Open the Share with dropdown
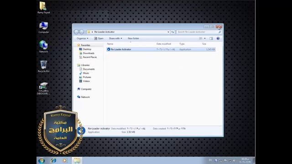 (115, 38)
